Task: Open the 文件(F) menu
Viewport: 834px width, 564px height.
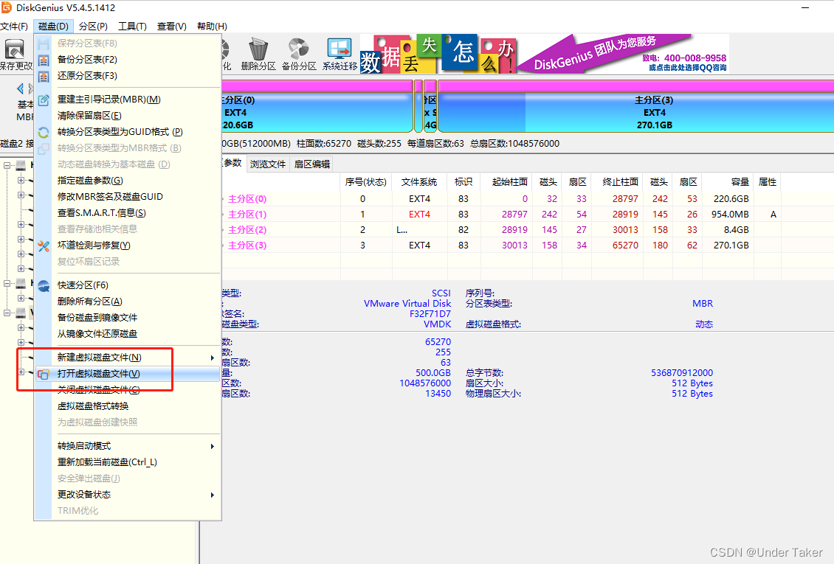Action: coord(14,26)
